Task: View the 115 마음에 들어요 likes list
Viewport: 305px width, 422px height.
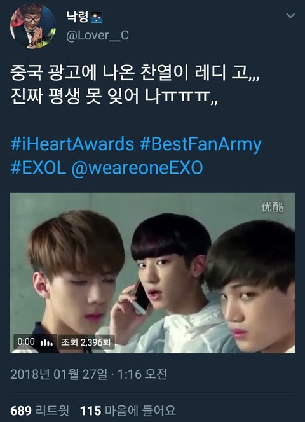Action: pos(128,411)
